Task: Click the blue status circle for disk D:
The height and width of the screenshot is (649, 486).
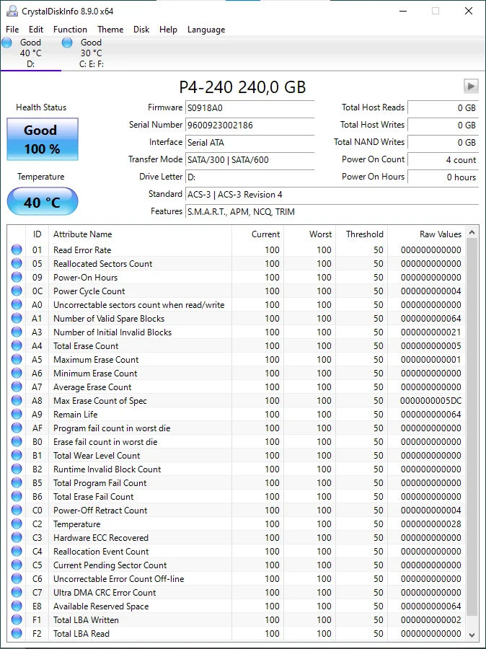Action: pyautogui.click(x=6, y=43)
